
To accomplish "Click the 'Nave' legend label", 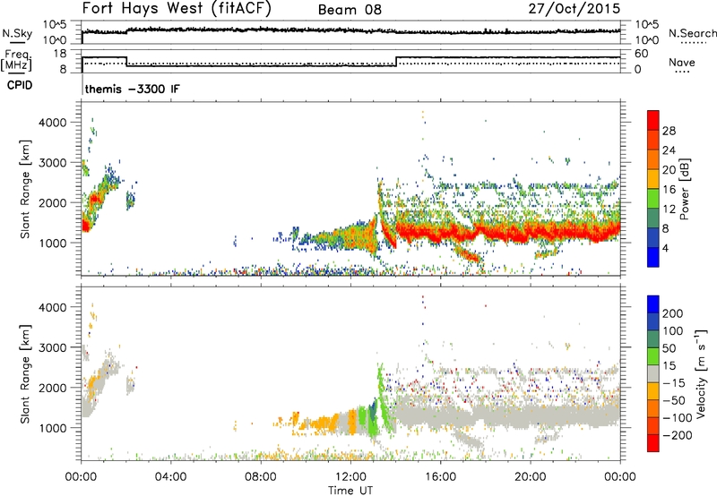I will (682, 62).
